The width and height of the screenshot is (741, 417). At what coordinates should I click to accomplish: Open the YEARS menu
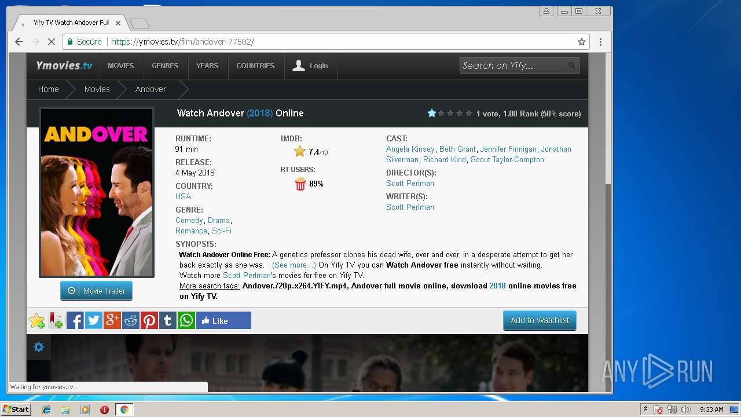click(x=207, y=65)
